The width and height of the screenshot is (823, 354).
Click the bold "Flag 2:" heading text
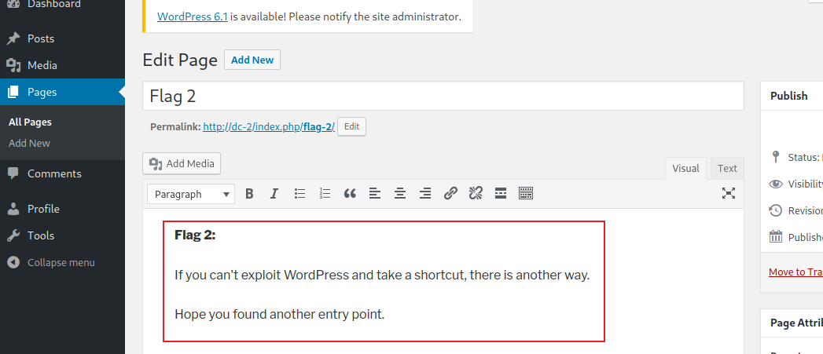pos(195,235)
